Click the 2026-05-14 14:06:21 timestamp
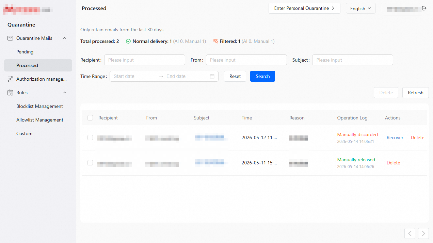Screen dimensions: 433x243 (356, 141)
